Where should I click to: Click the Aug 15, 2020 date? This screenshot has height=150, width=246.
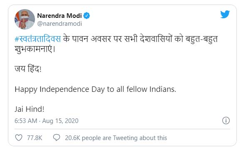[x=60, y=121]
